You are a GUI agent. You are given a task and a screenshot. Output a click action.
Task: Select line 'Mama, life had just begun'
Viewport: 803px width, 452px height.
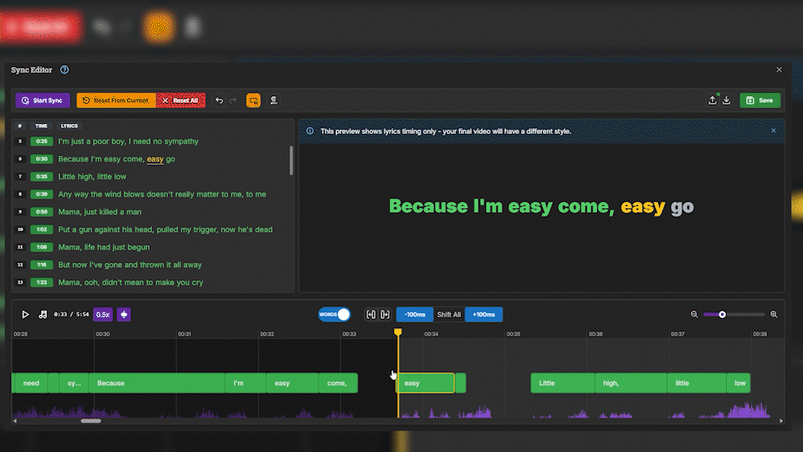[x=104, y=247]
